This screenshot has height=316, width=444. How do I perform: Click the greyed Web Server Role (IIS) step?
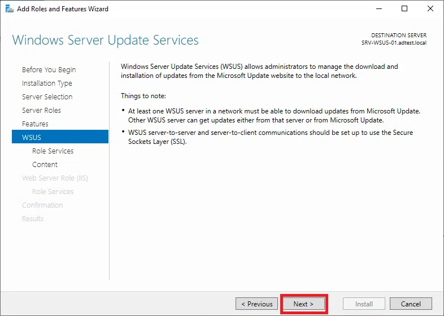tap(55, 178)
